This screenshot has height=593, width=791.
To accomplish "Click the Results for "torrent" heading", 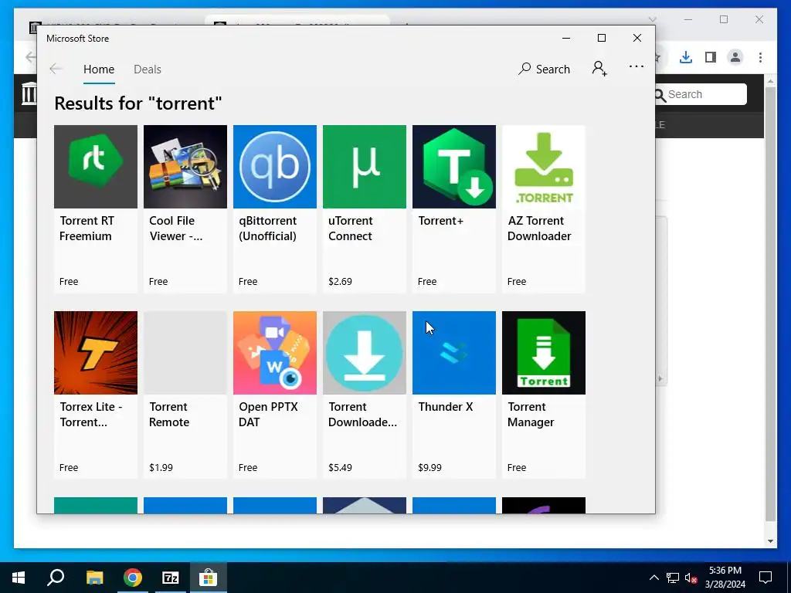I will tap(137, 103).
